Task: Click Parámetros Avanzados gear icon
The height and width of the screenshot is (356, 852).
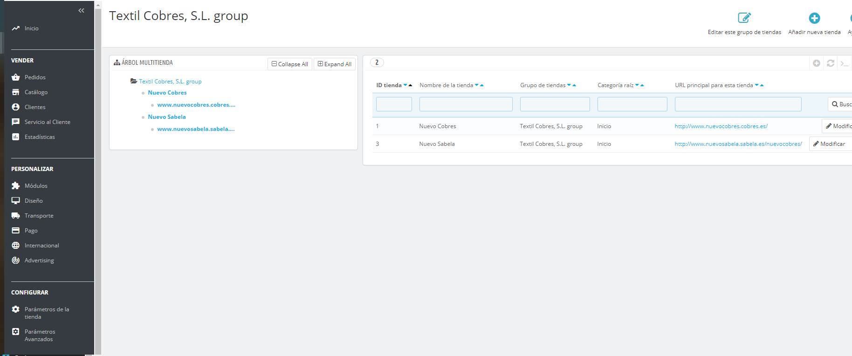Action: (x=16, y=332)
